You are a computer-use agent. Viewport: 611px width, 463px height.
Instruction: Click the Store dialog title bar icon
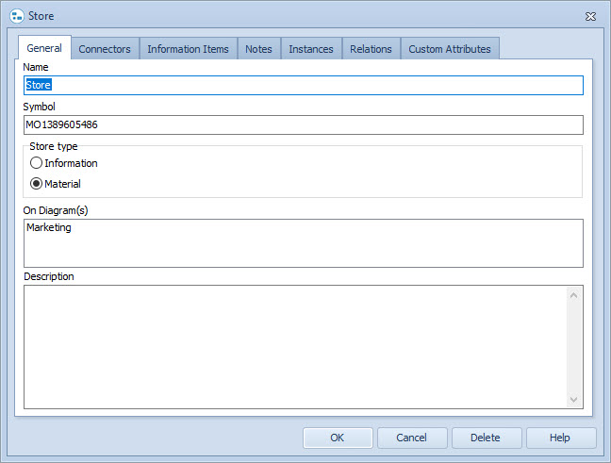16,16
